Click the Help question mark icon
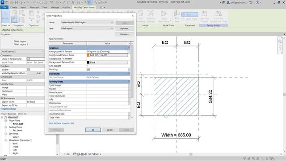 pyautogui.click(x=257, y=2)
